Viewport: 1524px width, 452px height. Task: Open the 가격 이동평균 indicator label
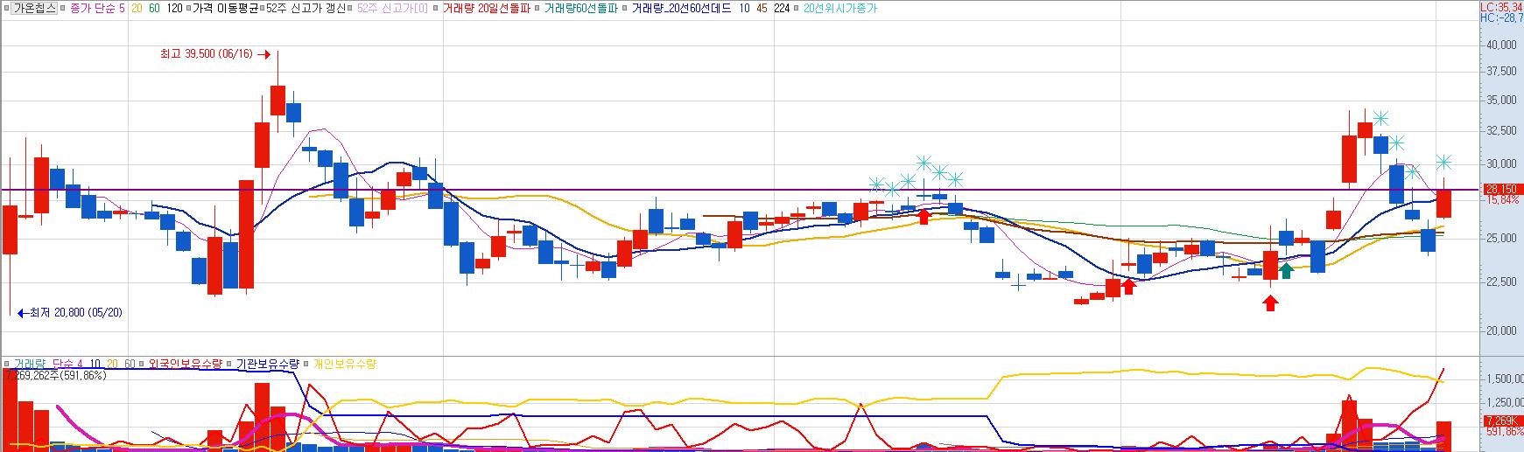(x=224, y=8)
